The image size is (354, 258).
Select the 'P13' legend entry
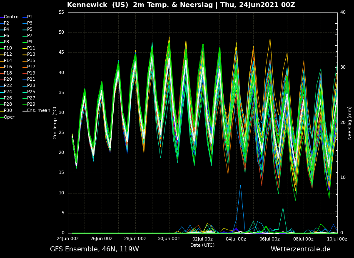click(29, 55)
